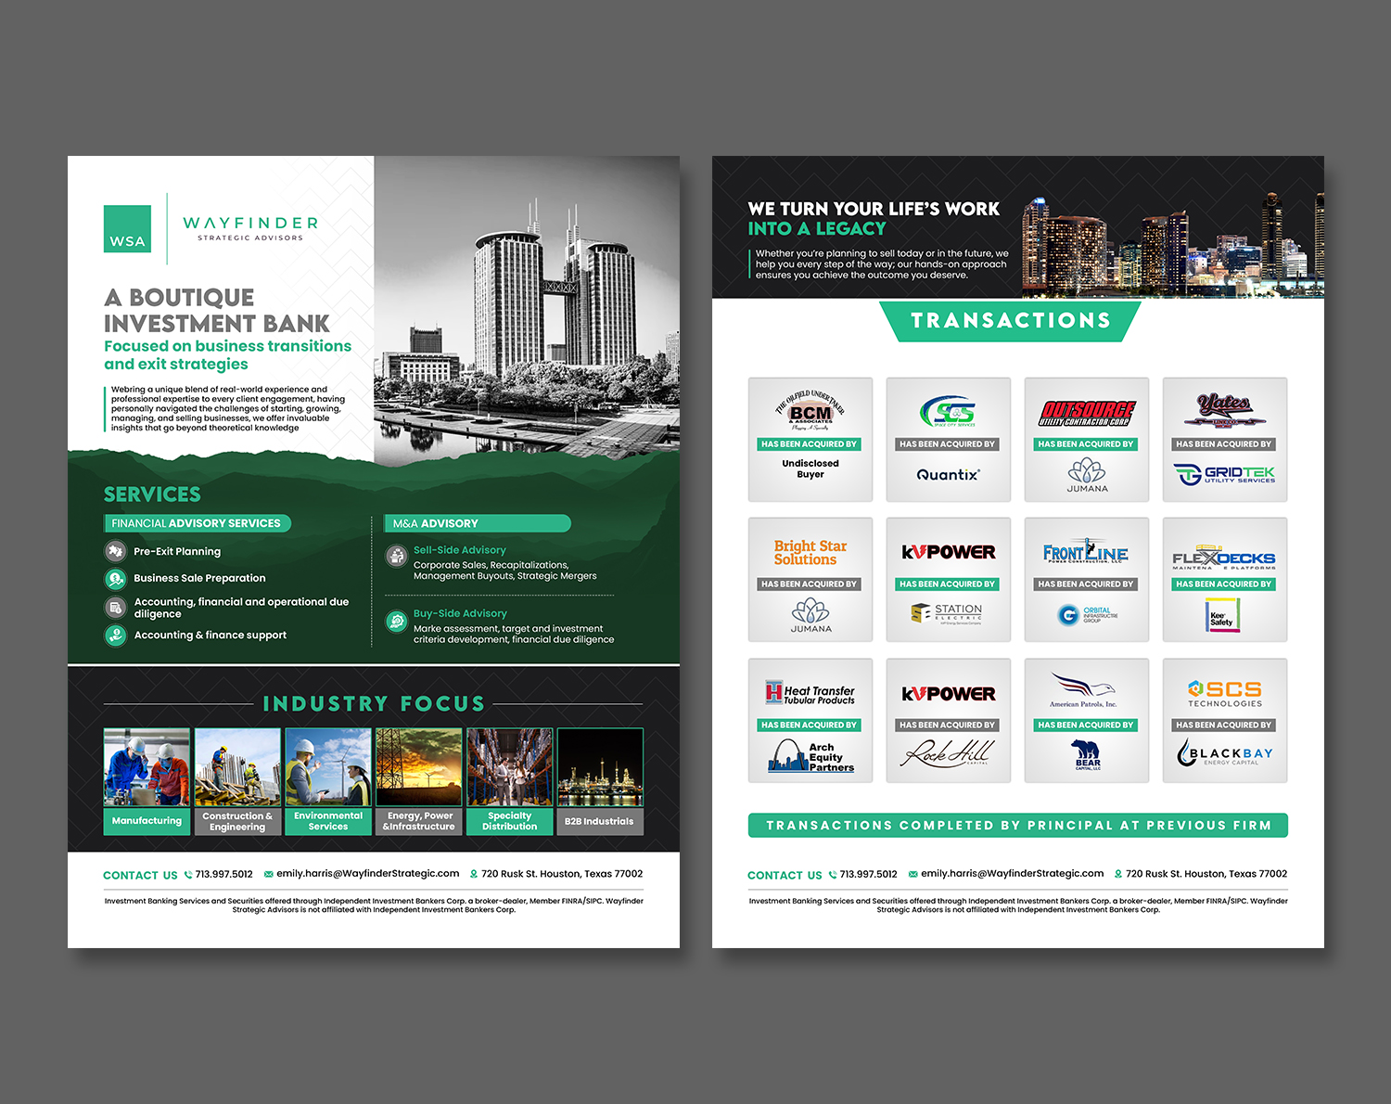Click the Buy-Side Advisory icon
The height and width of the screenshot is (1104, 1391).
coord(397,621)
